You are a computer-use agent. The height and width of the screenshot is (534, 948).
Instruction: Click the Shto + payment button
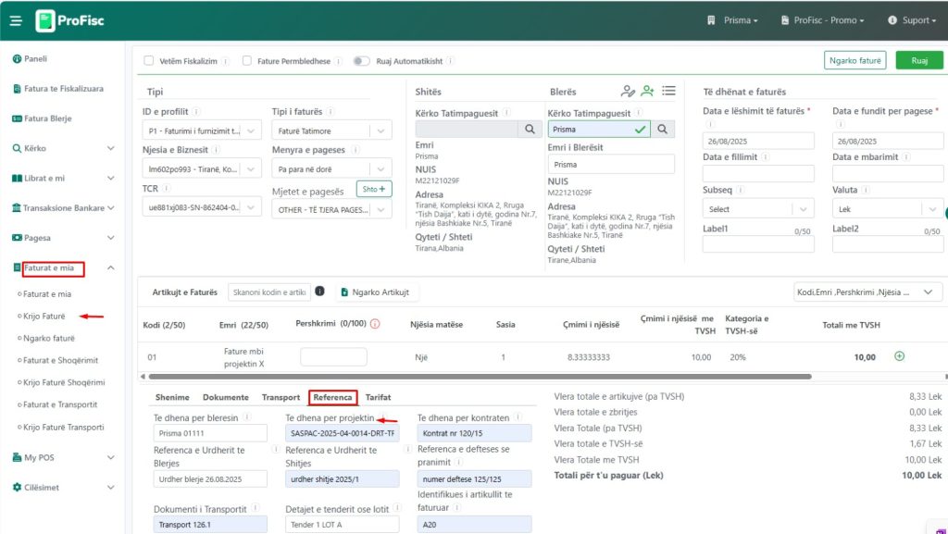pyautogui.click(x=374, y=189)
